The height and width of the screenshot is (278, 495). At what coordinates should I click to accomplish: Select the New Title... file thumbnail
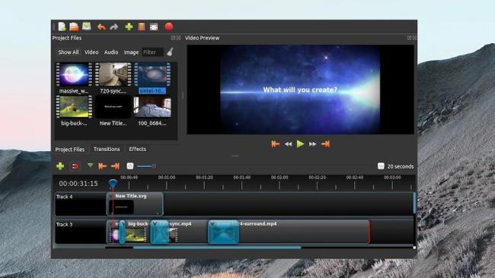click(x=113, y=107)
